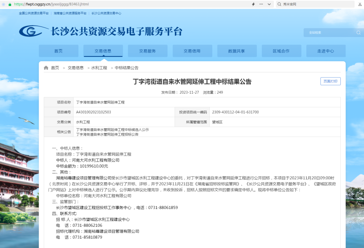Click the site search magnifier icon
Image resolution: width=364 pixels, height=248 pixels.
(358, 33)
